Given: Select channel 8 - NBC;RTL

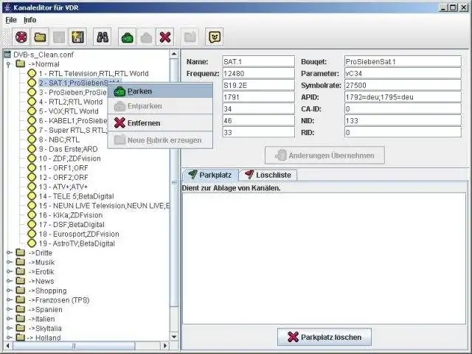Looking at the screenshot, I should click(x=59, y=139).
